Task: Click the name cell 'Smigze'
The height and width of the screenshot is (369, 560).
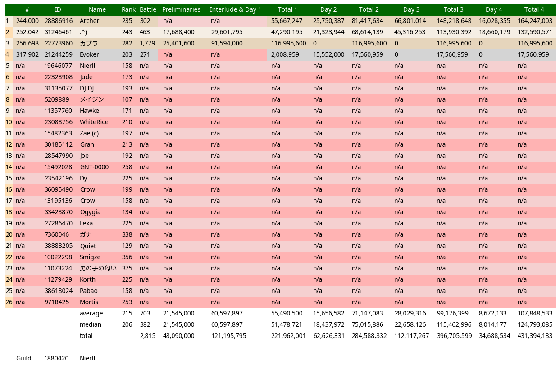Action: pyautogui.click(x=90, y=257)
